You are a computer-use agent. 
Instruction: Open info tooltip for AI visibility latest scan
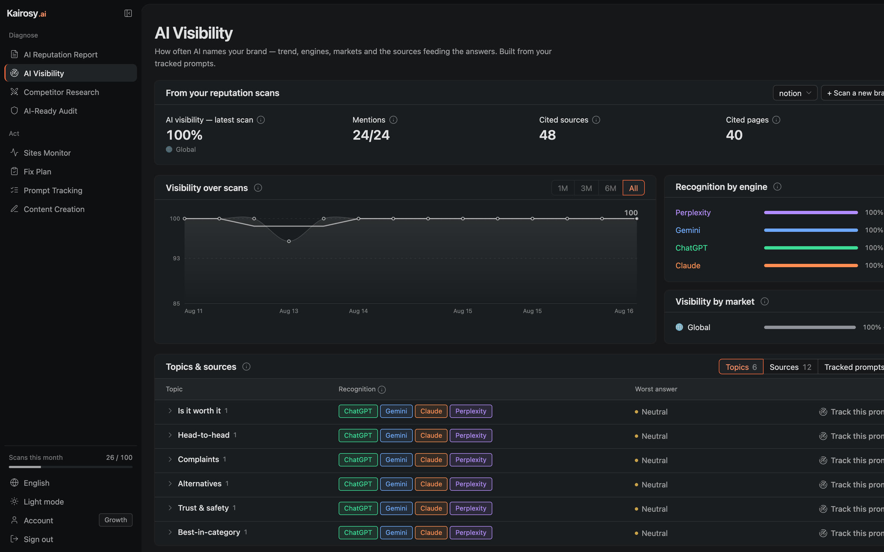click(261, 120)
